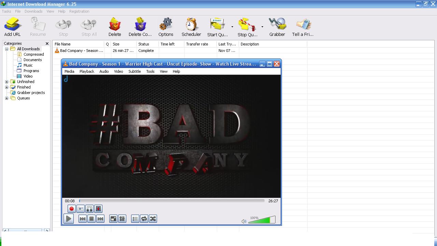Click the Resume toolbar icon
This screenshot has height=246, width=437.
pyautogui.click(x=38, y=25)
